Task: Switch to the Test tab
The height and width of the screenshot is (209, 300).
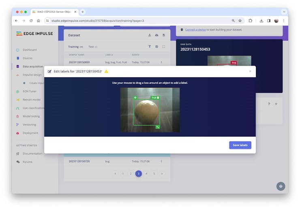Action: 91,47
